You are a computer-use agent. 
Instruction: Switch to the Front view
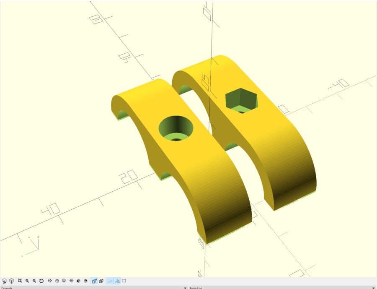[78, 281]
